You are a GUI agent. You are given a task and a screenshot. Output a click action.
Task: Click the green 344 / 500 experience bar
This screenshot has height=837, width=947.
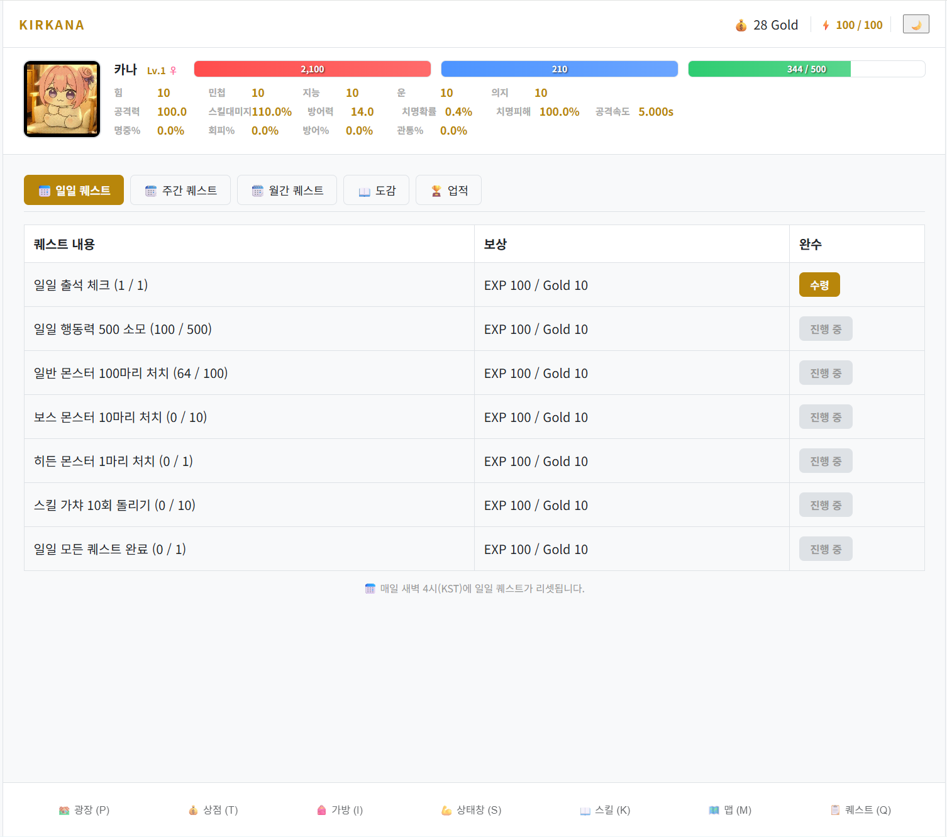[x=806, y=69]
